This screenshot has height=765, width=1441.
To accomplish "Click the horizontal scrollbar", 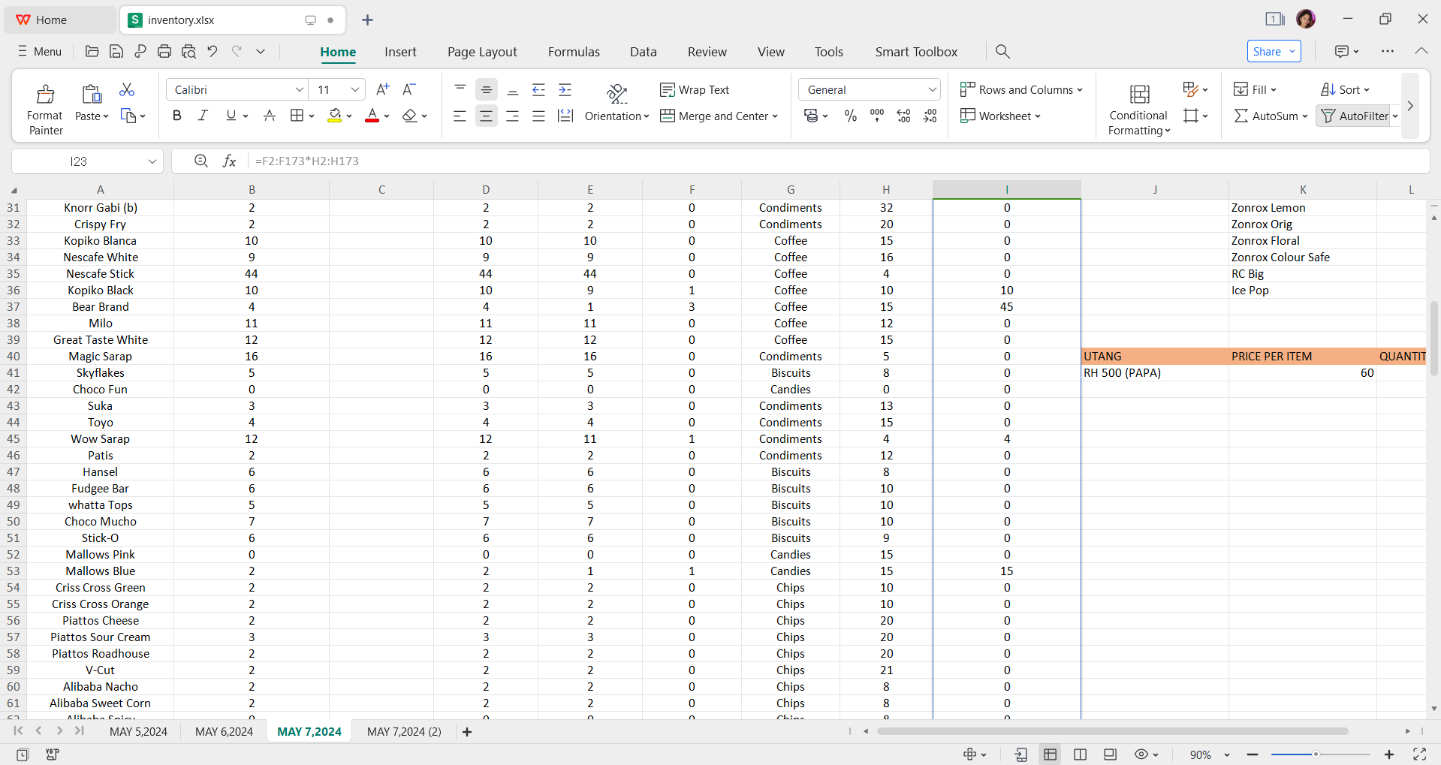I will (1112, 731).
